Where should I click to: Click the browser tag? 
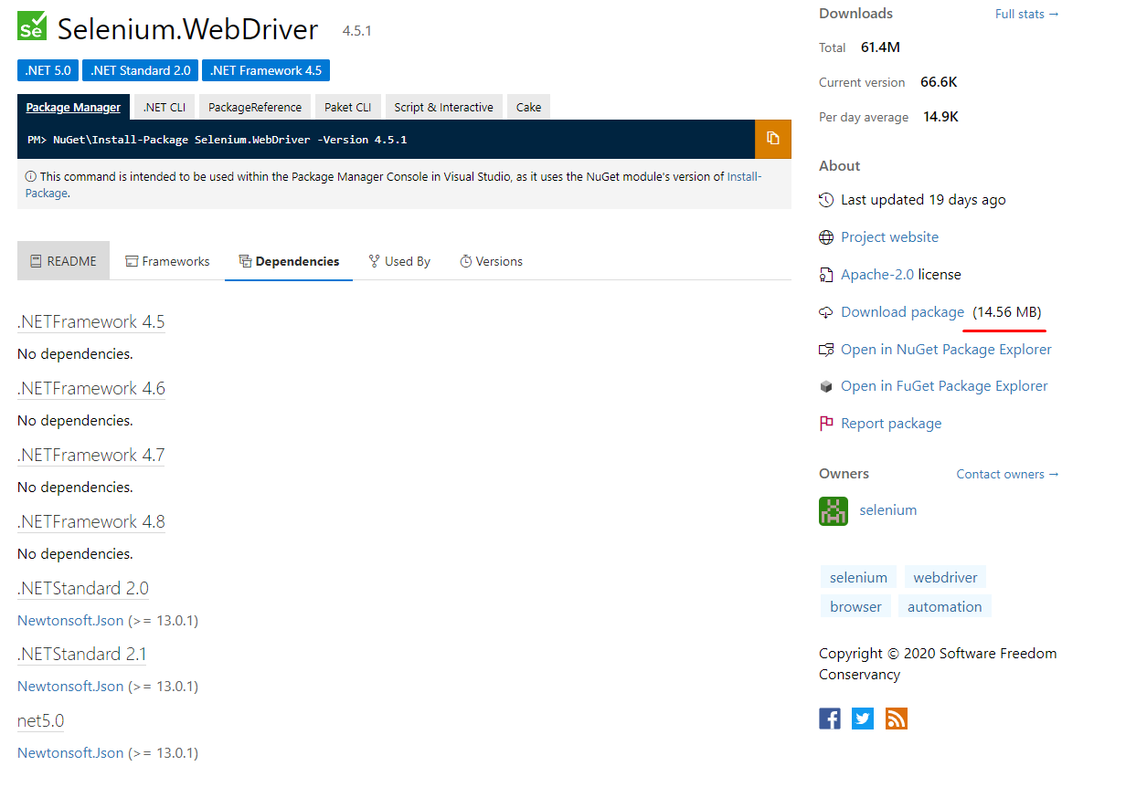pos(855,606)
